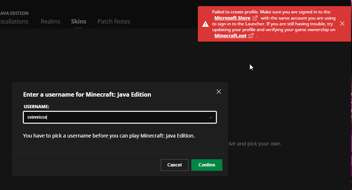The width and height of the screenshot is (352, 190).
Task: Go to the Installations tab
Action: [x=14, y=21]
